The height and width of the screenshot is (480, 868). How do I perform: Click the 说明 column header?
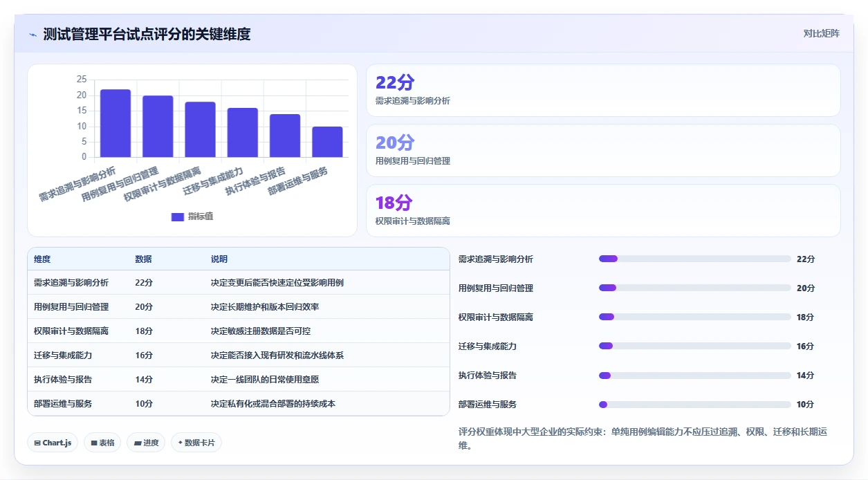[219, 259]
